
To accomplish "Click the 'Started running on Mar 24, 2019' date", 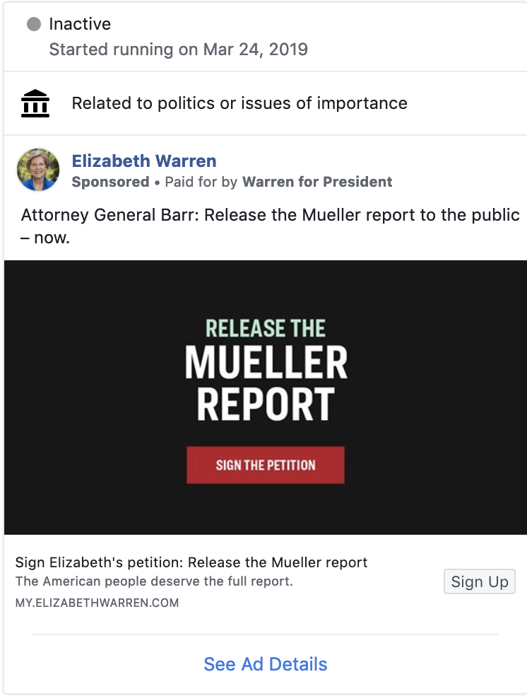I will click(x=178, y=50).
